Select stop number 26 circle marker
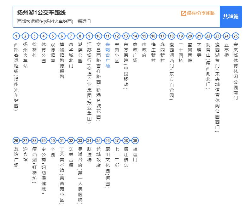 [16, 140]
